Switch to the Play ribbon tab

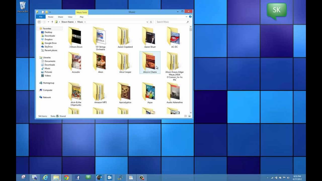[x=82, y=17]
